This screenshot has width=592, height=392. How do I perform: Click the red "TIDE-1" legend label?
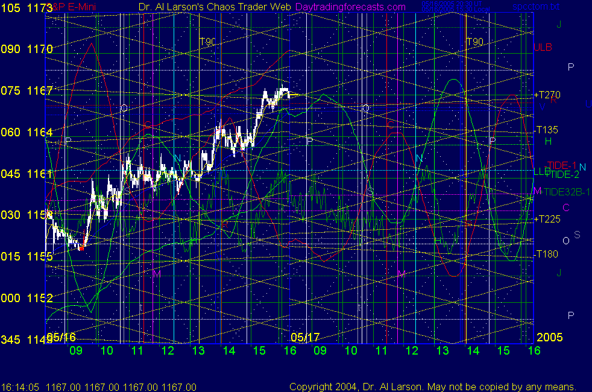tap(562, 165)
